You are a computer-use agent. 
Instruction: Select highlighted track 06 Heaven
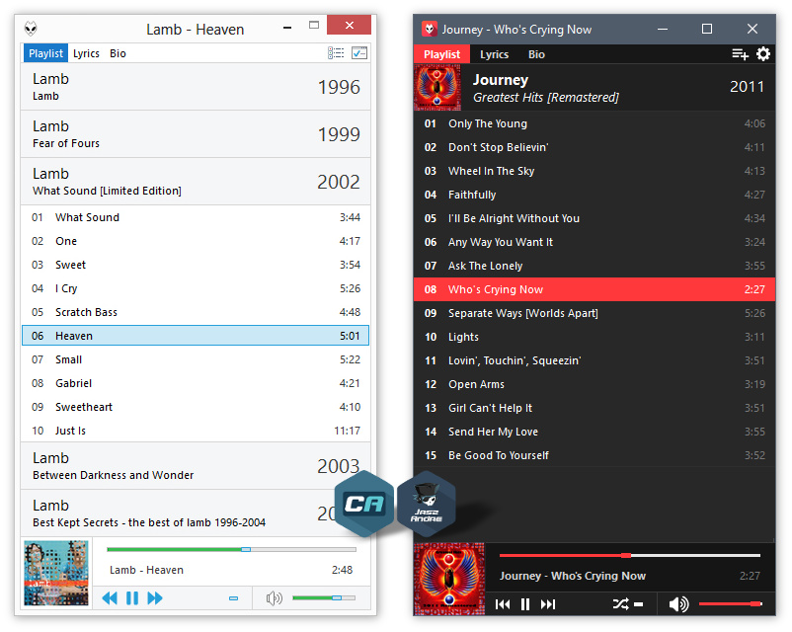click(196, 336)
